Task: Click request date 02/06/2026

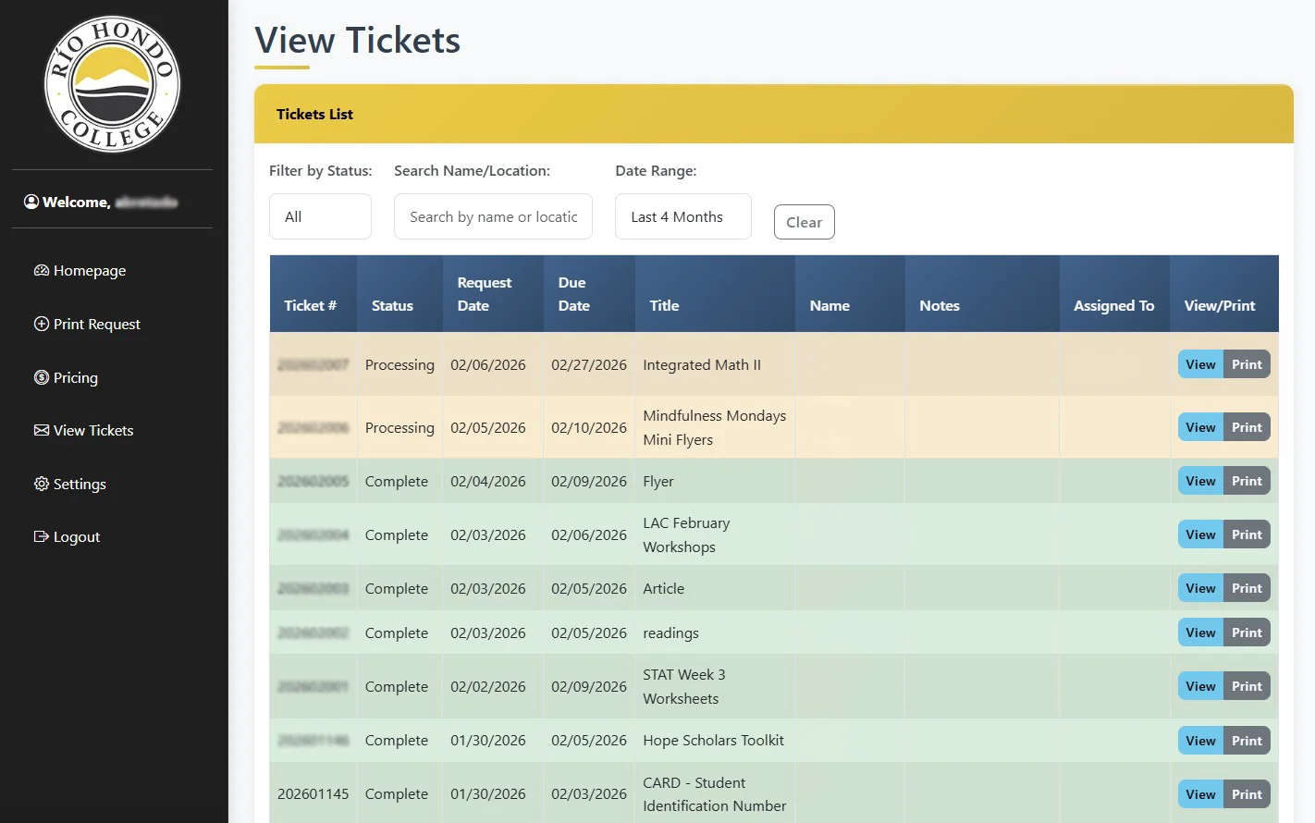Action: pyautogui.click(x=488, y=364)
